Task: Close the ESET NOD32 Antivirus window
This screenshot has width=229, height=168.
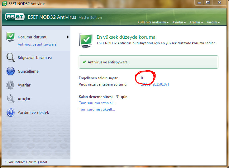Action: pyautogui.click(x=220, y=2)
